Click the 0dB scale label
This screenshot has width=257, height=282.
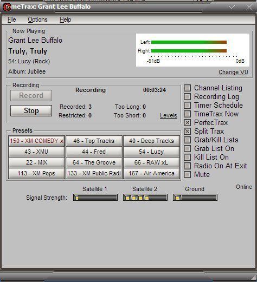240,61
